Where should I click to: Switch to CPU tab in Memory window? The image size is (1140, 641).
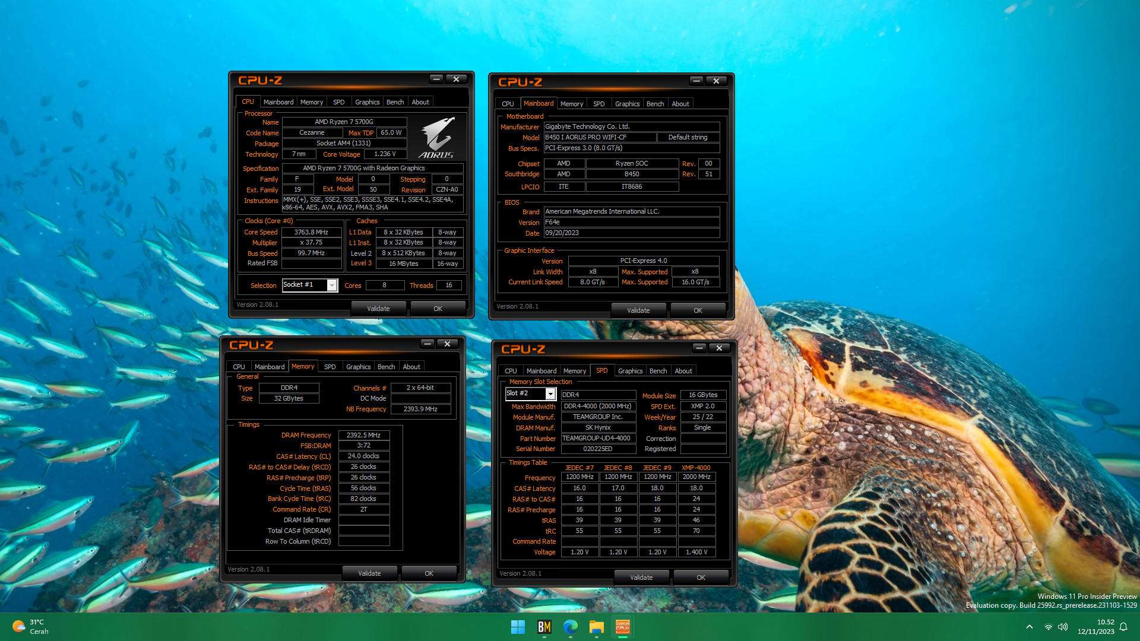(239, 367)
